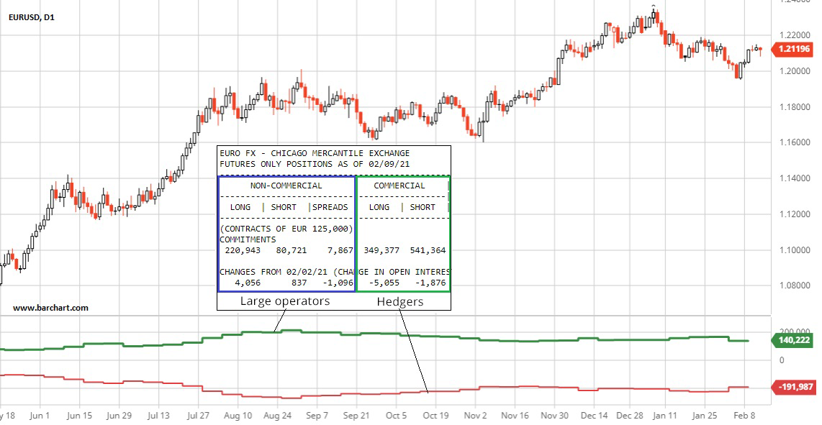Click non-commercial long value 220,943
This screenshot has height=425, width=822.
(x=242, y=250)
